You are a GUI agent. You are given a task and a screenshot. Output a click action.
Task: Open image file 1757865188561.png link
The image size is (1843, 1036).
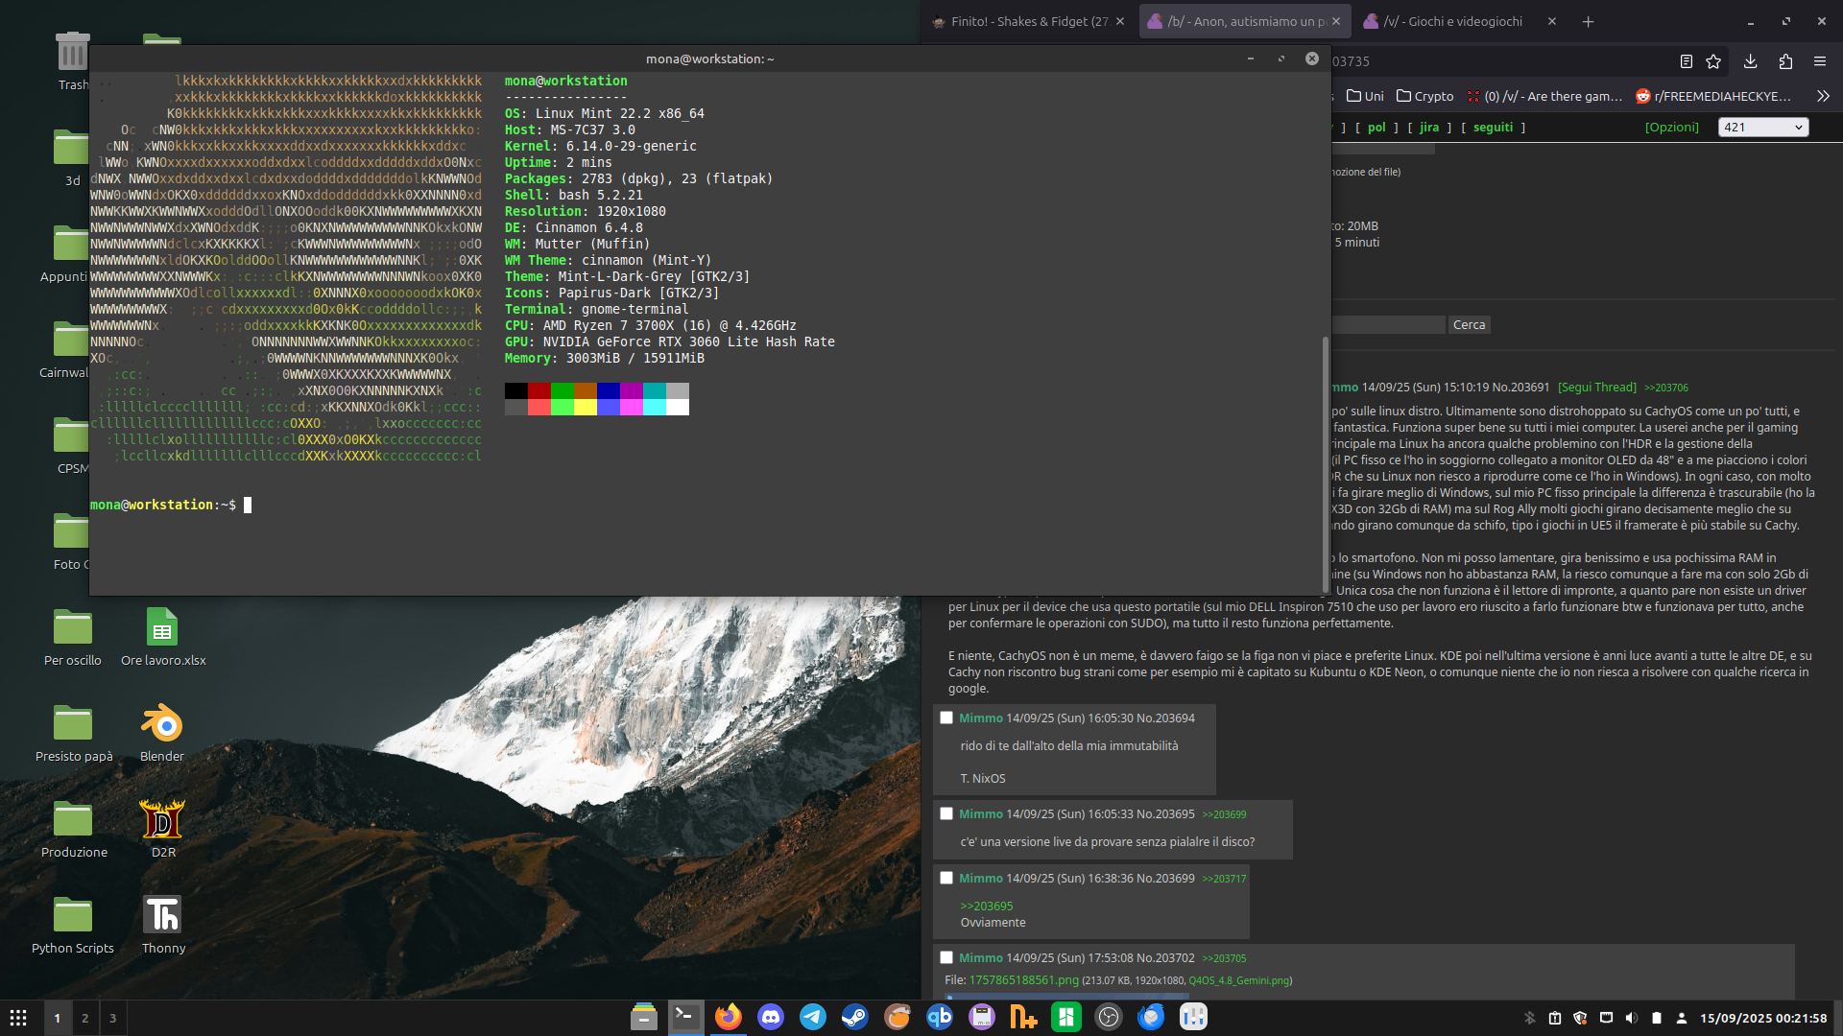click(1023, 980)
